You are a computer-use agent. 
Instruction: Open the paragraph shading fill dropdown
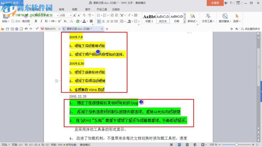(x=132, y=21)
